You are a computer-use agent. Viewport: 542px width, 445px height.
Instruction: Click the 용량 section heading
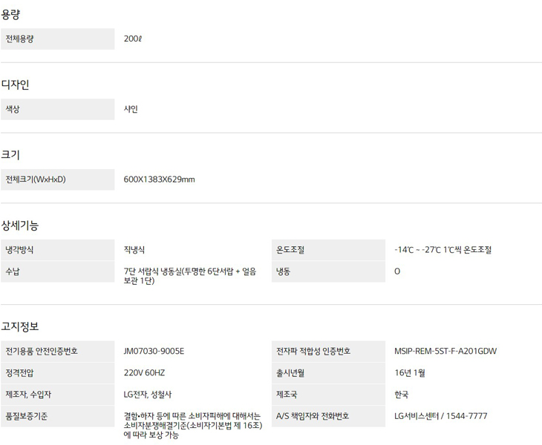(11, 14)
